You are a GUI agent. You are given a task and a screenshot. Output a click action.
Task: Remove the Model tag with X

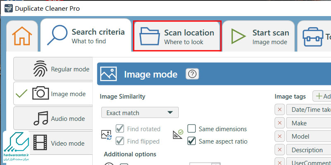[280, 137]
